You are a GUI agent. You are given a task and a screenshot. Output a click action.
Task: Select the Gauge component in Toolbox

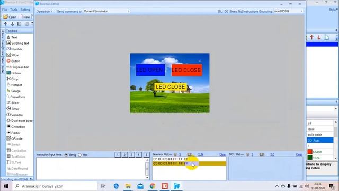click(14, 91)
